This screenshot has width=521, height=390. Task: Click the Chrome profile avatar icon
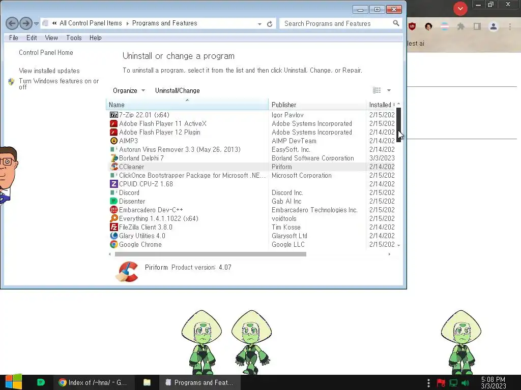[x=494, y=26]
